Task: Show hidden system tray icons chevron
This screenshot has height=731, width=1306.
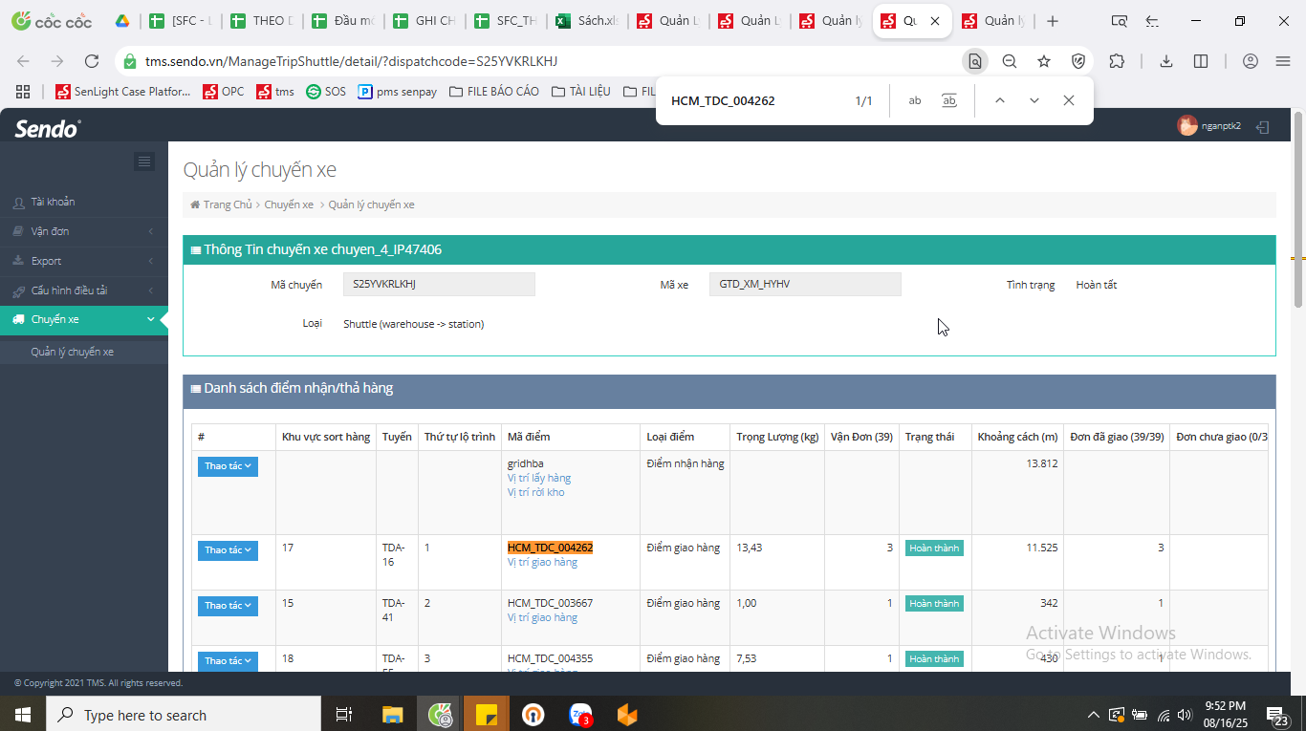Action: pos(1094,715)
